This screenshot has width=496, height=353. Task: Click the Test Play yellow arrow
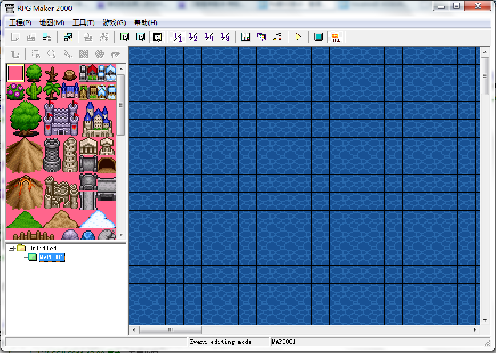(x=298, y=37)
